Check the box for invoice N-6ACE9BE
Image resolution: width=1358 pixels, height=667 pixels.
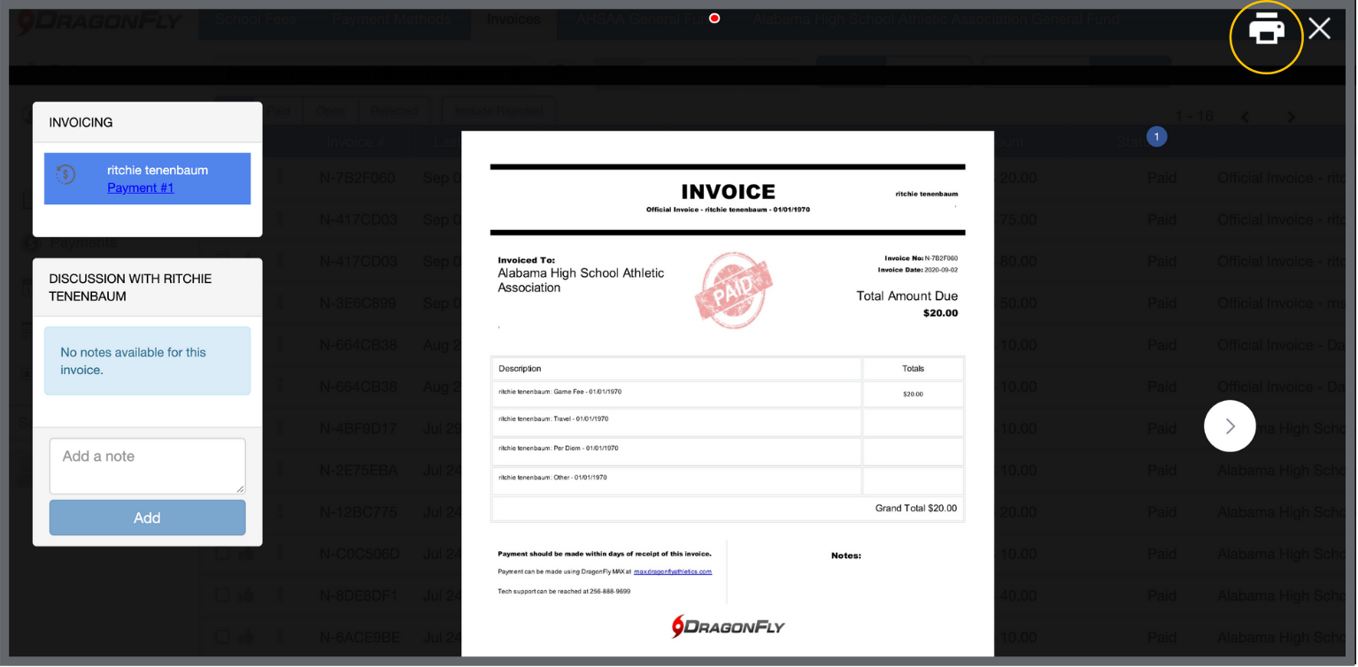coord(223,637)
